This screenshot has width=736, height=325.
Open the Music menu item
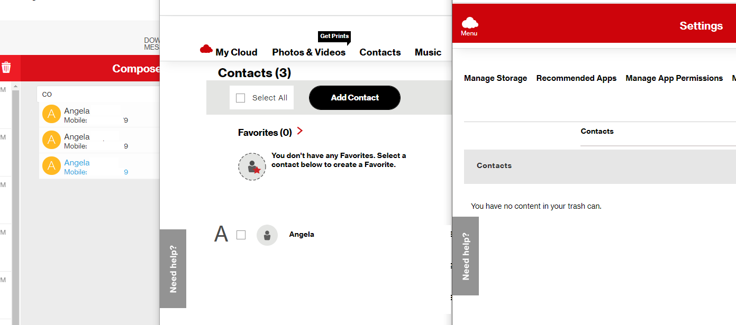click(x=428, y=52)
